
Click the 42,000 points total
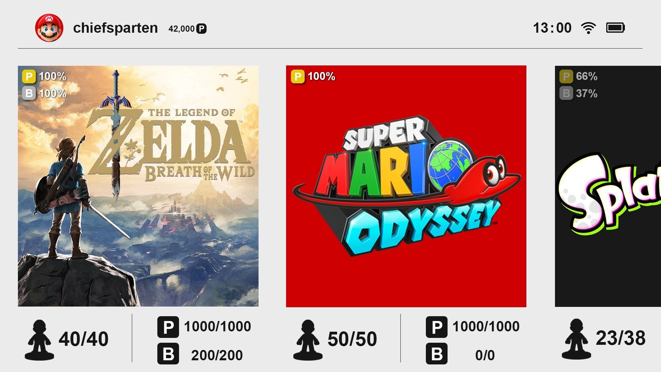[181, 29]
